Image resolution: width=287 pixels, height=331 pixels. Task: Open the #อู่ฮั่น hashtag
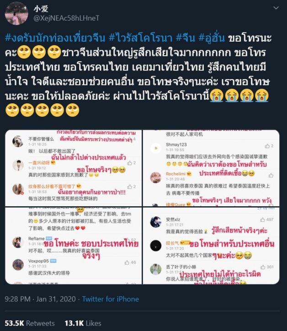pyautogui.click(x=212, y=38)
